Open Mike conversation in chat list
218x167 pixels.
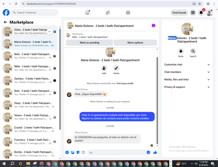point(29,68)
